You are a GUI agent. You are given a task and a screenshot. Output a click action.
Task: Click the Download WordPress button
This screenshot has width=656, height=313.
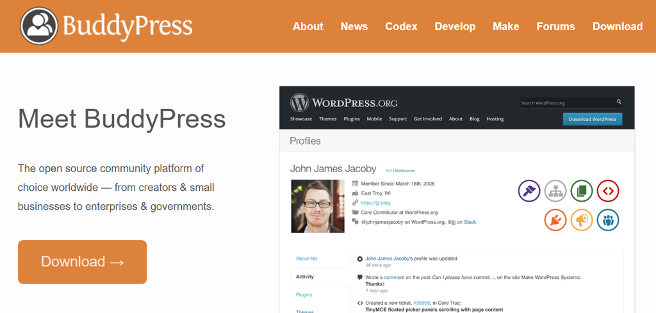coord(593,119)
